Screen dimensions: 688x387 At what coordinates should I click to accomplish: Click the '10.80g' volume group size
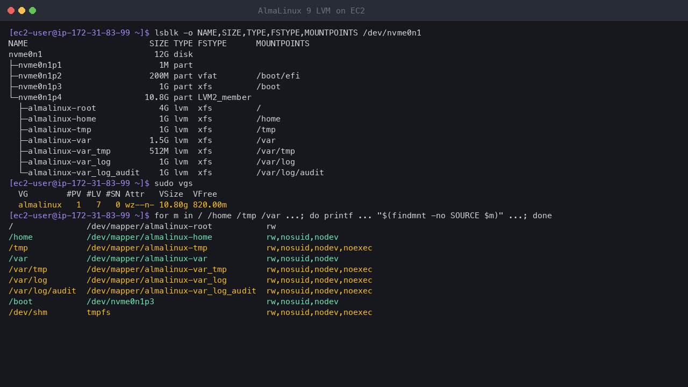174,205
